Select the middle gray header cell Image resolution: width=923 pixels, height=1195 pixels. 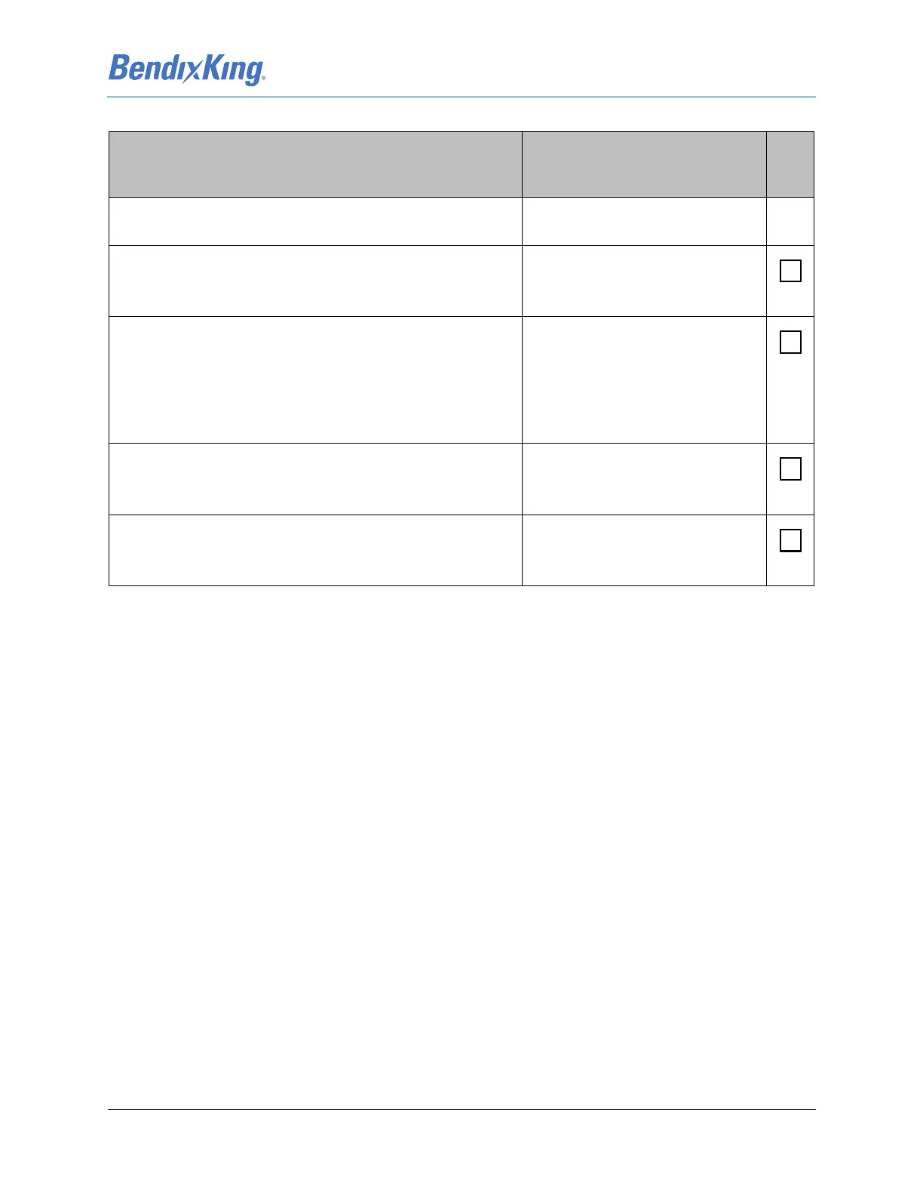644,164
